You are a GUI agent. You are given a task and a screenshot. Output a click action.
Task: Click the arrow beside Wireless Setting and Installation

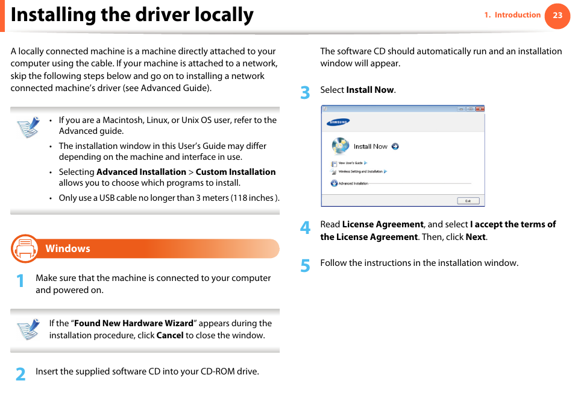[385, 171]
